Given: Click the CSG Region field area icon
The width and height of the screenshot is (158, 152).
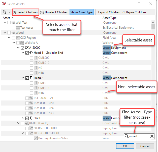Looking at the screenshot, I should 18,38.
